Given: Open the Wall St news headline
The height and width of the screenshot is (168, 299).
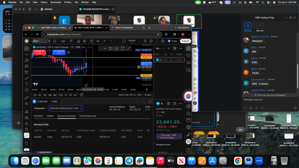Looking at the screenshot, I should [x=169, y=136].
